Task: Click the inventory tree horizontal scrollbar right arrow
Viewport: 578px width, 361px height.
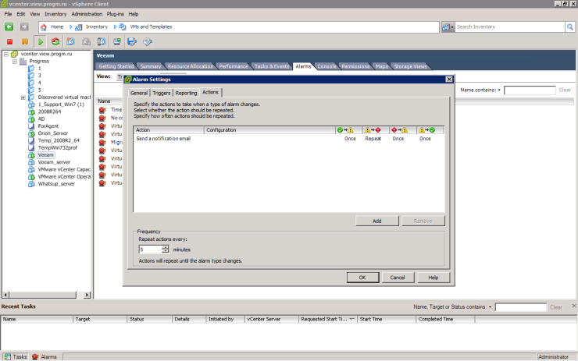Action: pos(87,295)
